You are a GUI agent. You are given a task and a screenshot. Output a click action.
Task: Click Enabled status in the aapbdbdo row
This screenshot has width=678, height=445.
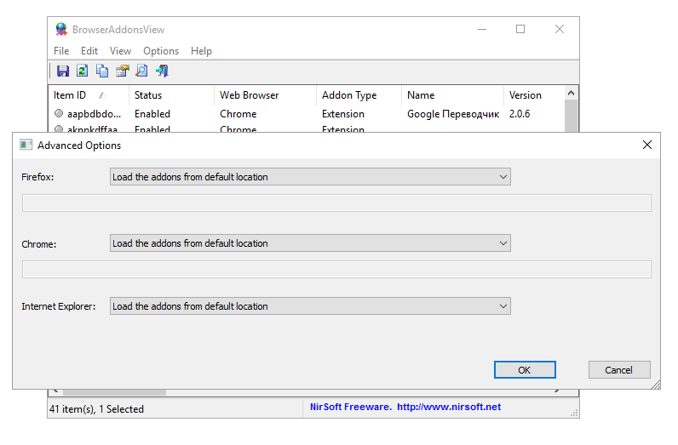(x=152, y=114)
